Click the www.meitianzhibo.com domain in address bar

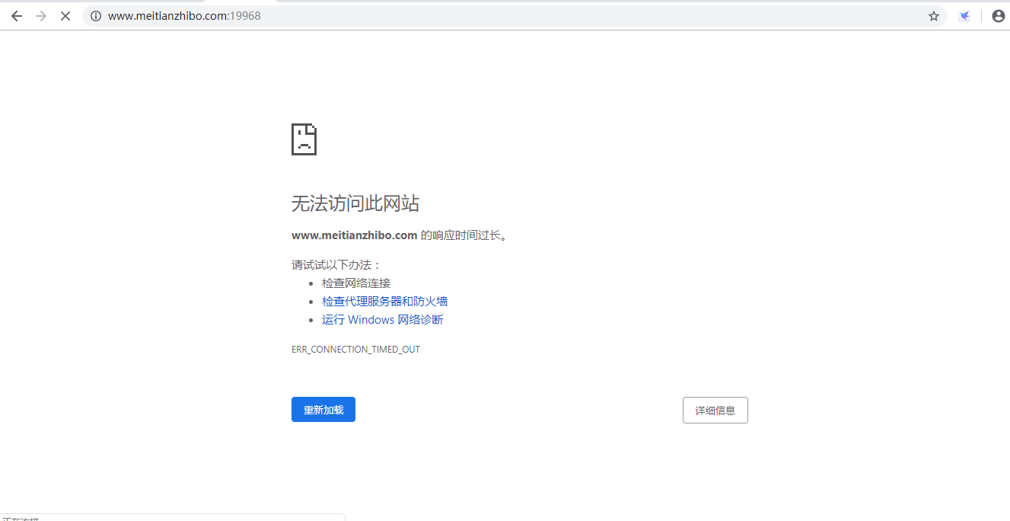[x=167, y=16]
